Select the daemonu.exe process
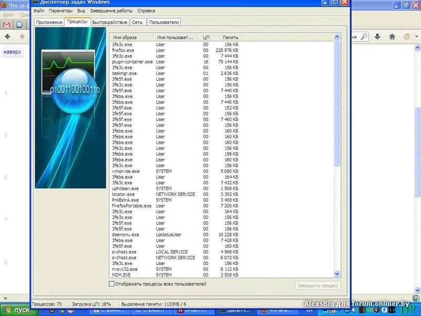 (x=175, y=234)
